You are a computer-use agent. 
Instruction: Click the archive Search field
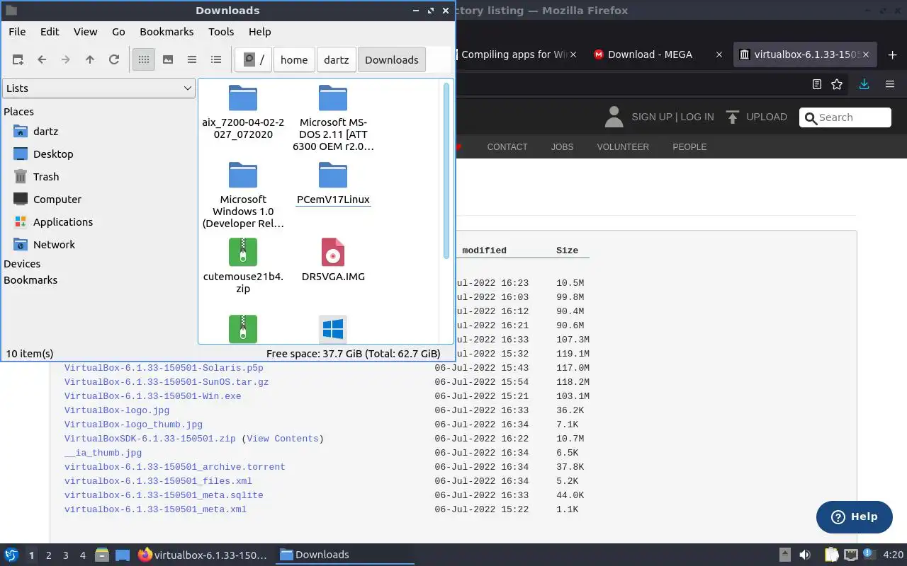tap(845, 117)
